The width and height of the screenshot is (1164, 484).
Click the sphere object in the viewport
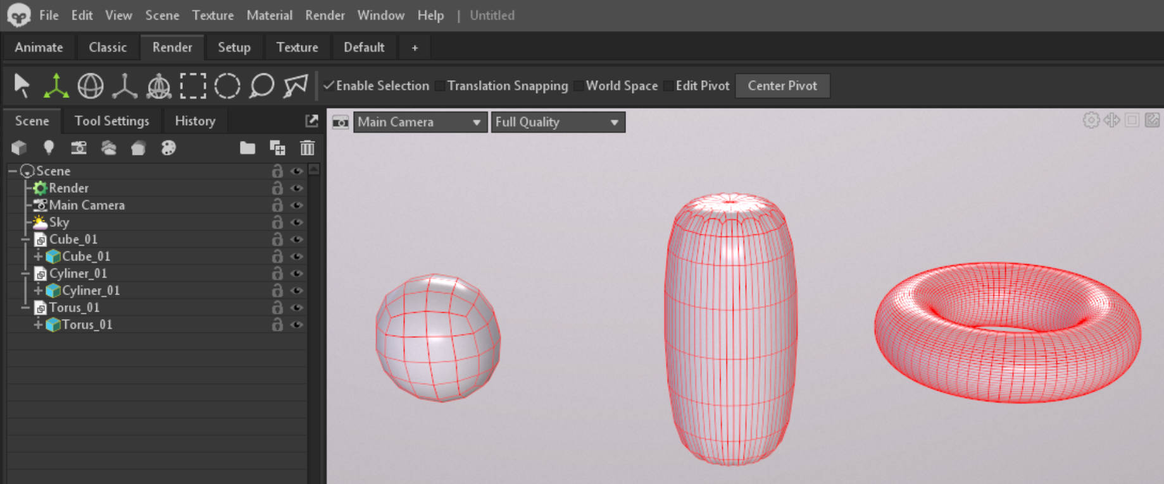click(438, 337)
